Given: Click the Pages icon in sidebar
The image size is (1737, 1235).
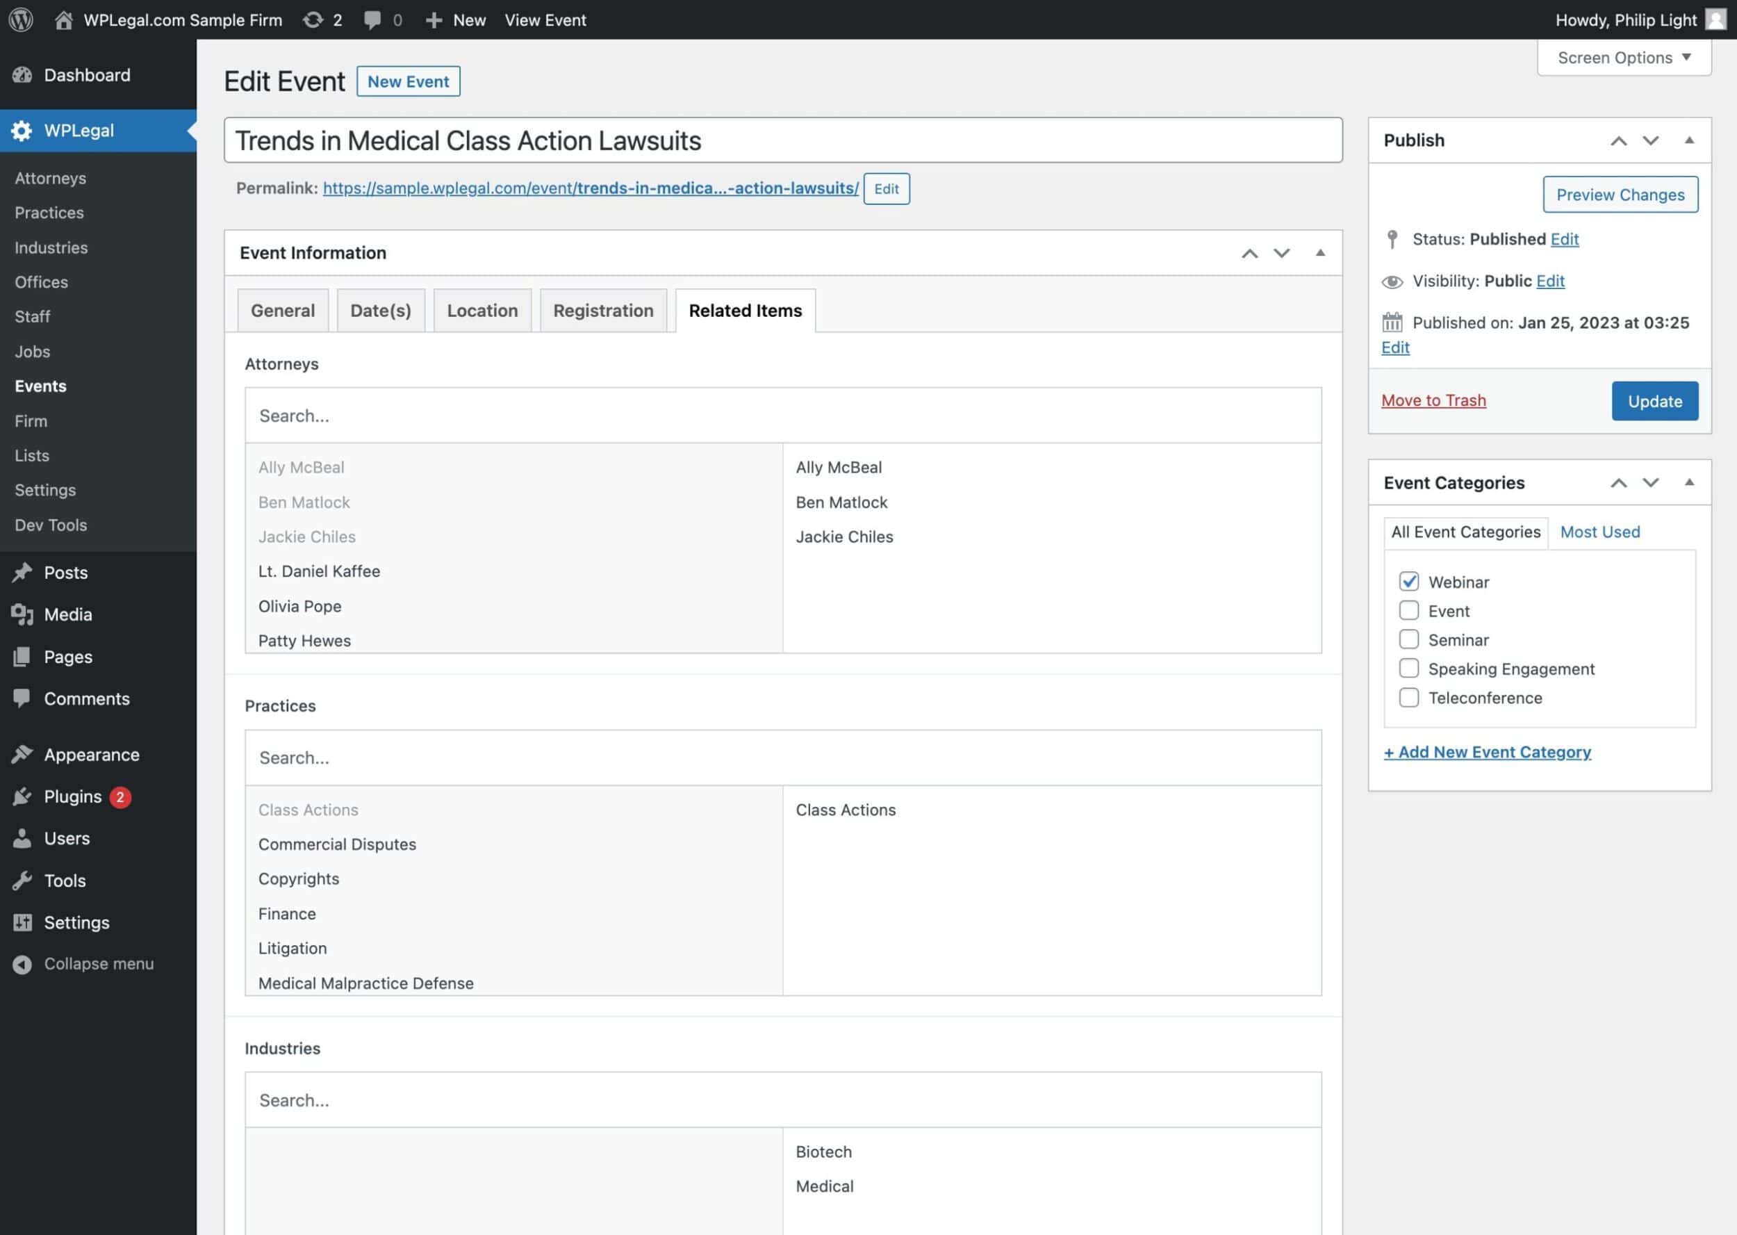Looking at the screenshot, I should coord(22,656).
